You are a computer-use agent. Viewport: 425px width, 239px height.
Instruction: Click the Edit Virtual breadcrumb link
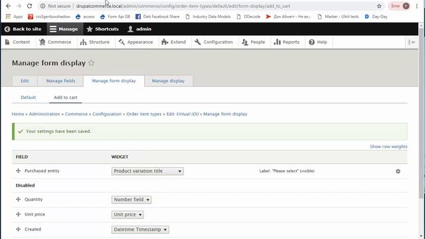click(183, 114)
